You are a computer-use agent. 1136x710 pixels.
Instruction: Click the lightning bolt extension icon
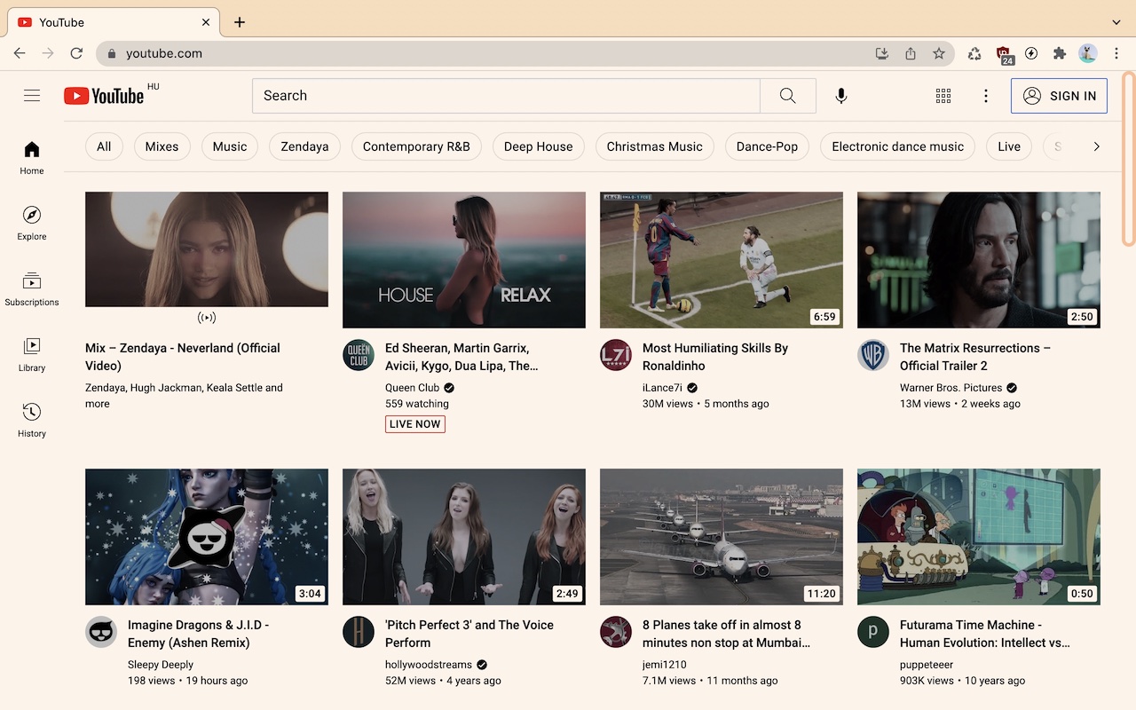point(1031,53)
